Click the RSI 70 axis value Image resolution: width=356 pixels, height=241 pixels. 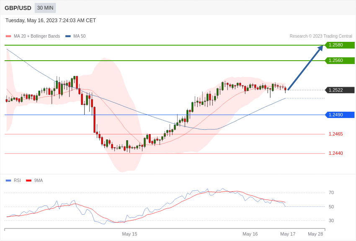pyautogui.click(x=331, y=192)
